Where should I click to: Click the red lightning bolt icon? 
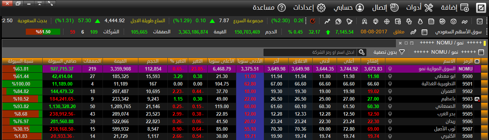[313, 21]
